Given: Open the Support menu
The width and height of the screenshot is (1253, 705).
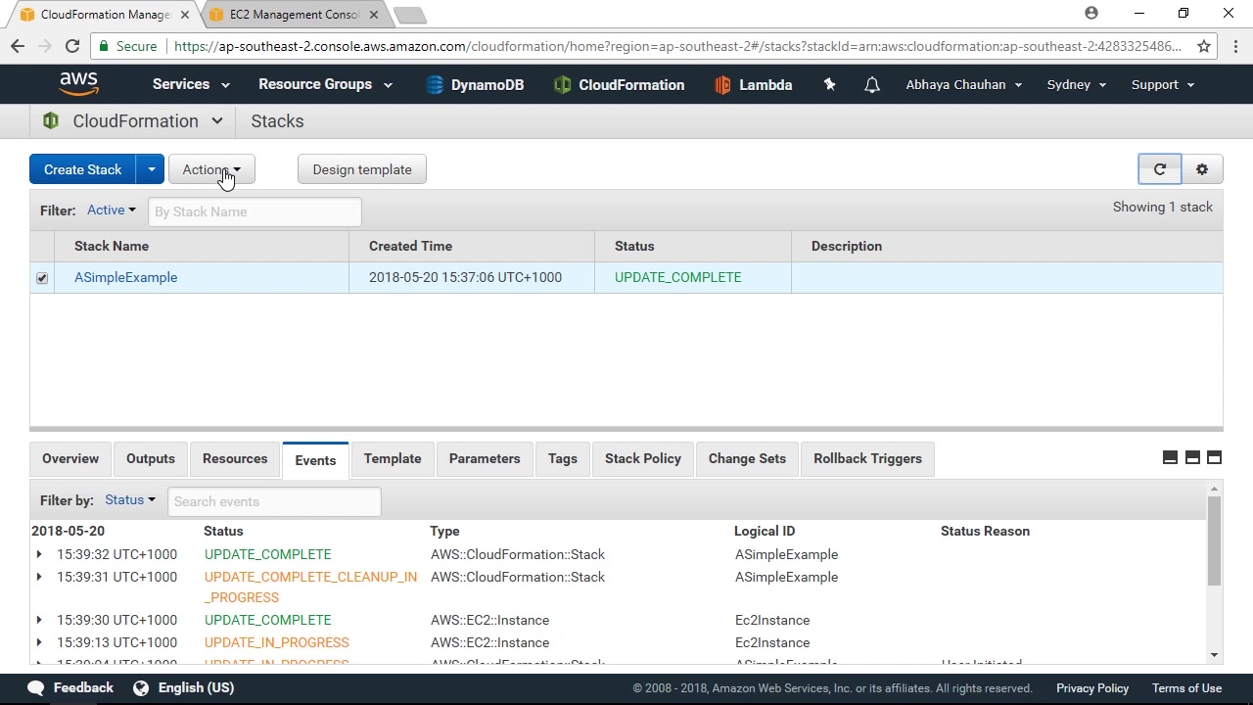Looking at the screenshot, I should 1163,84.
